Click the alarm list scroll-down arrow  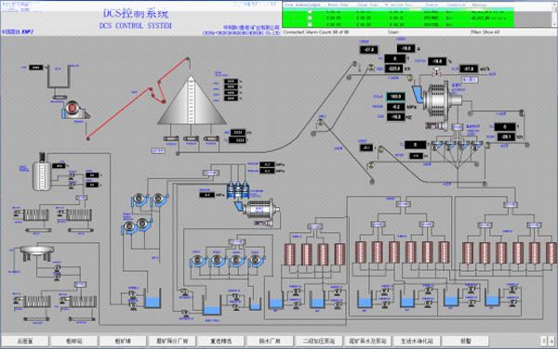[x=554, y=24]
